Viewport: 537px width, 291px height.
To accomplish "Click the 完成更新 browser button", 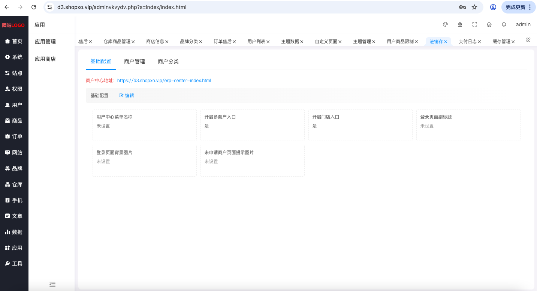I will (x=518, y=7).
